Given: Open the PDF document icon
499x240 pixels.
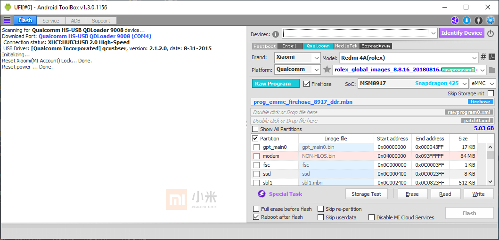Looking at the screenshot, I should 491,57.
